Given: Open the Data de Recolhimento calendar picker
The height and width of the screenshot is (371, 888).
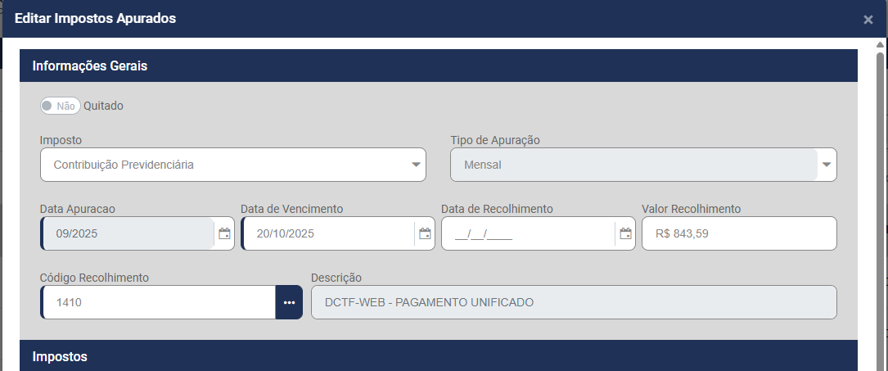Looking at the screenshot, I should (x=625, y=234).
